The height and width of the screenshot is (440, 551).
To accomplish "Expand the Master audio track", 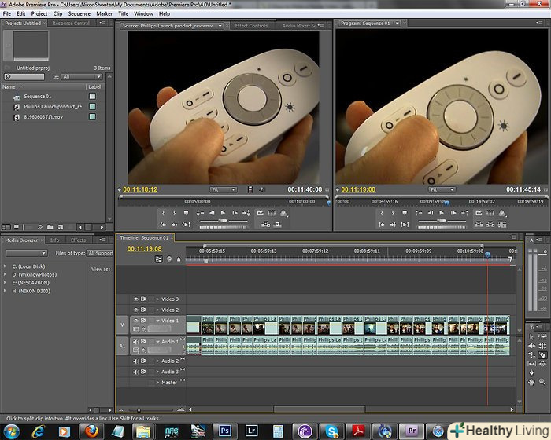I will (157, 383).
